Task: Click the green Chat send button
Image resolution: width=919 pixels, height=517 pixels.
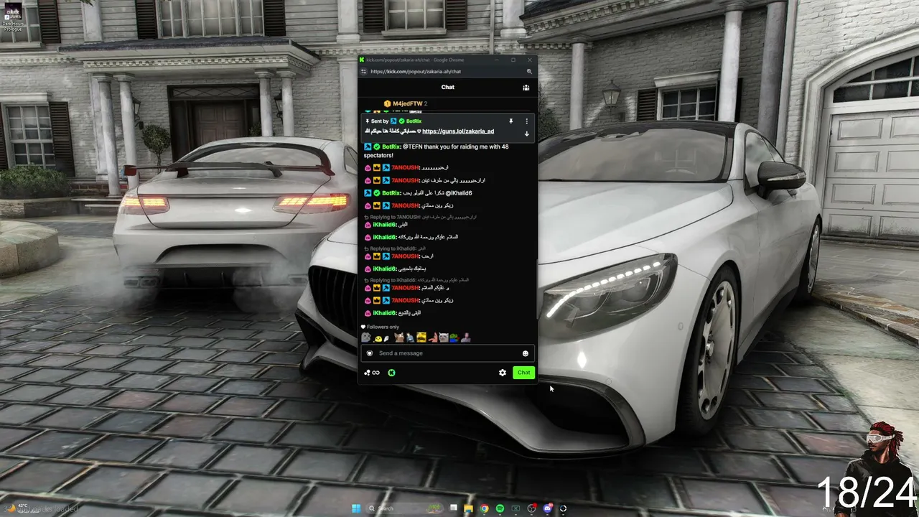Action: [x=523, y=373]
